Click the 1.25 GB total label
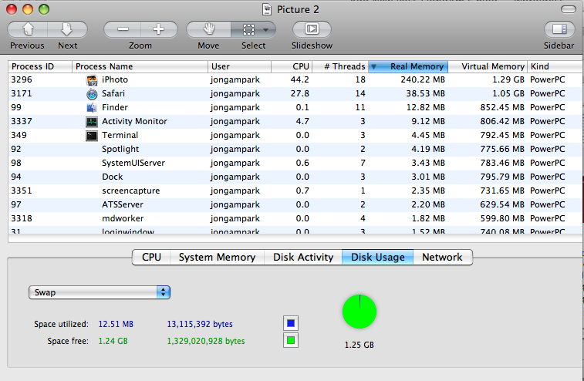The image size is (584, 381). (x=359, y=346)
